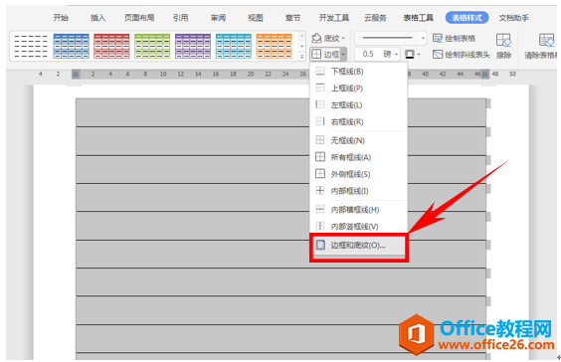This screenshot has width=561, height=362.
Task: Choose 下框线(B) from the border menu
Action: coord(358,72)
